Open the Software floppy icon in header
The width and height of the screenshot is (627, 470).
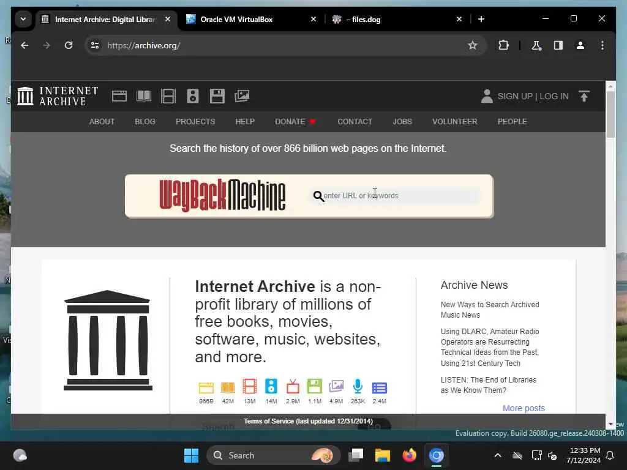point(217,96)
